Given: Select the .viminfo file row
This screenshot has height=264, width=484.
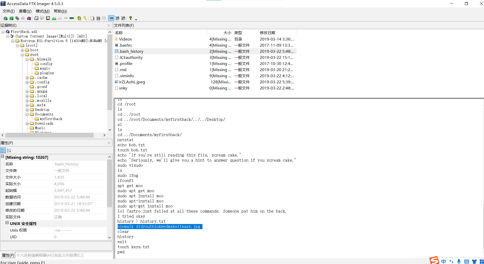Looking at the screenshot, I should (x=205, y=76).
